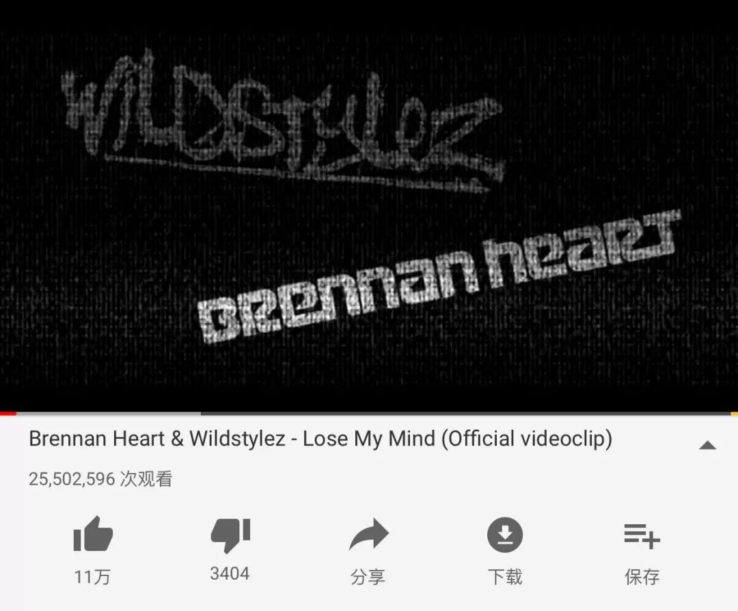
Task: Click the 25,502,596 次观看 view count
Action: 100,478
